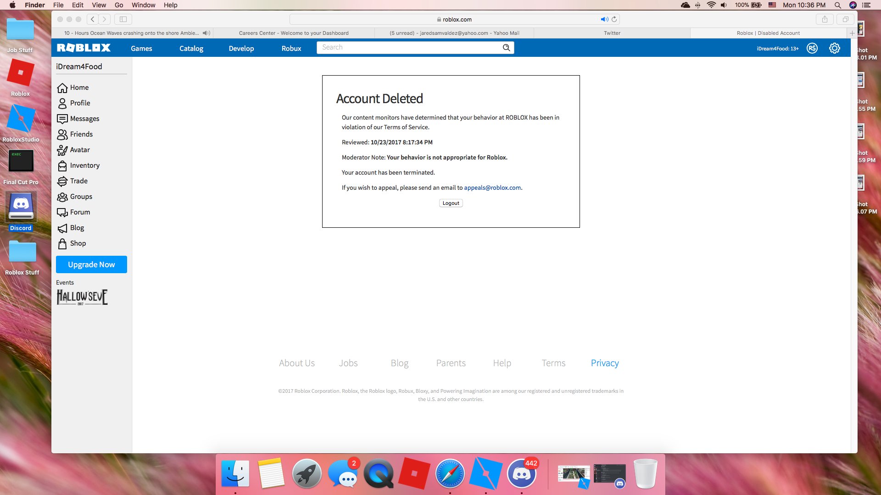Screen dimensions: 881x495
Task: Click into the Roblox search field
Action: tap(408, 48)
